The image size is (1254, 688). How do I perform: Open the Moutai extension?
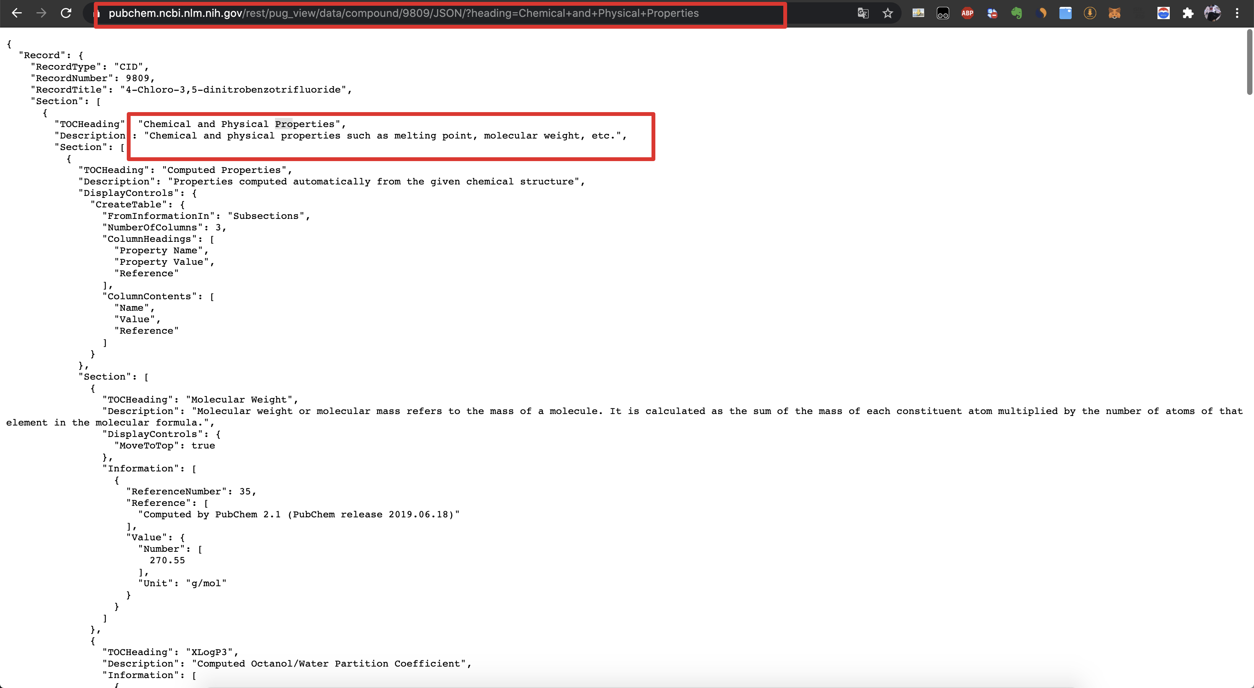tap(1164, 13)
